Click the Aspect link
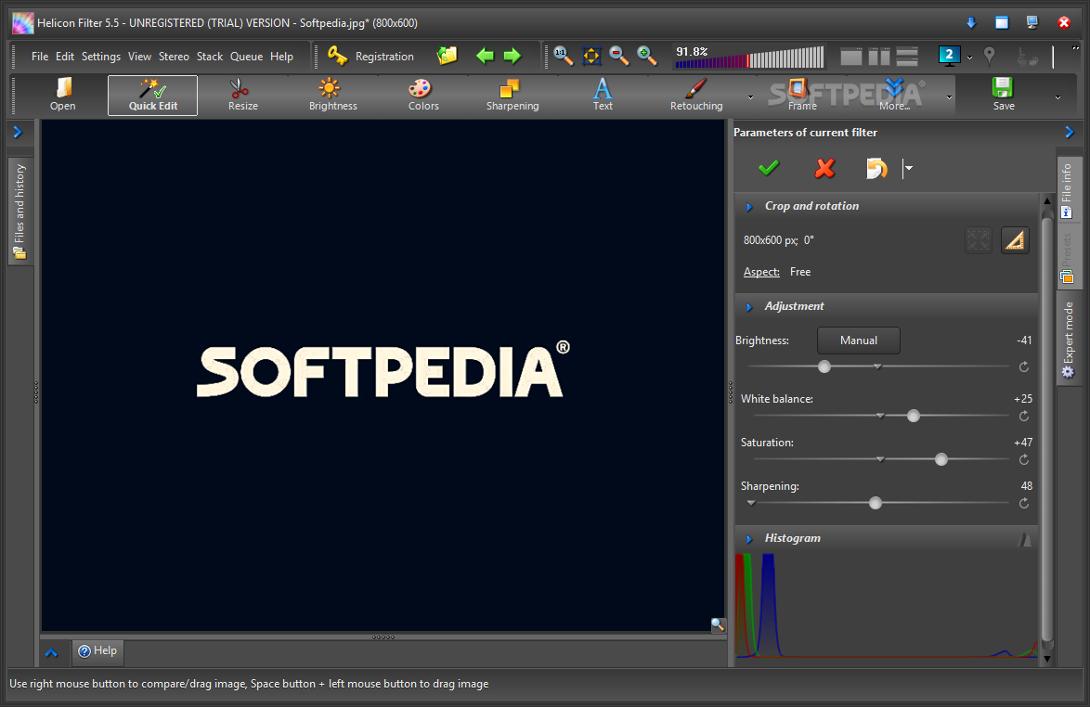This screenshot has height=707, width=1090. [x=761, y=272]
